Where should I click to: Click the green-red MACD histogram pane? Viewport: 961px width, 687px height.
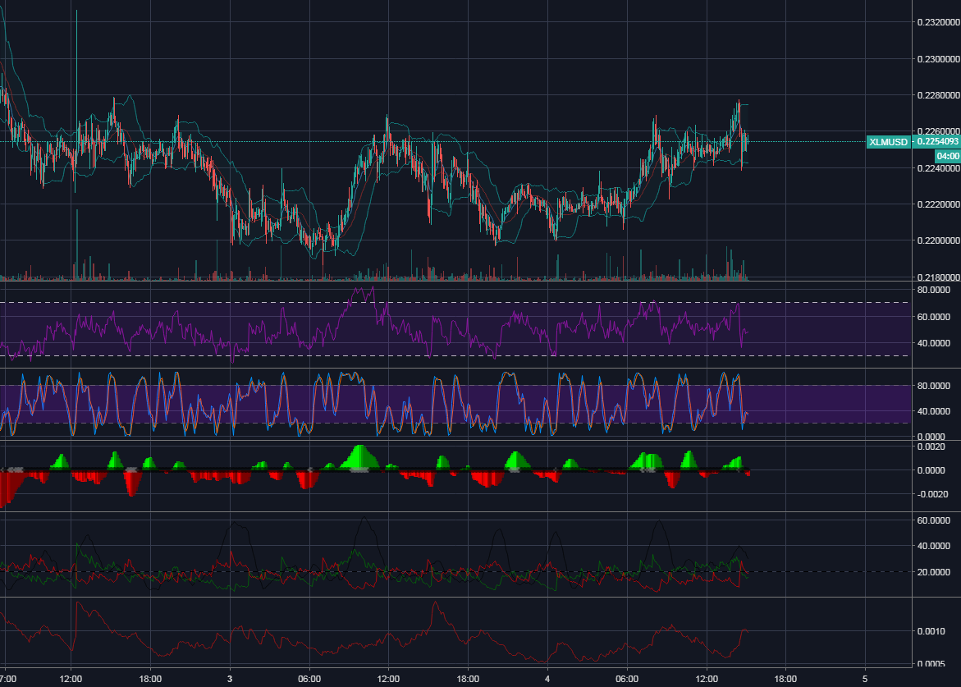click(456, 476)
